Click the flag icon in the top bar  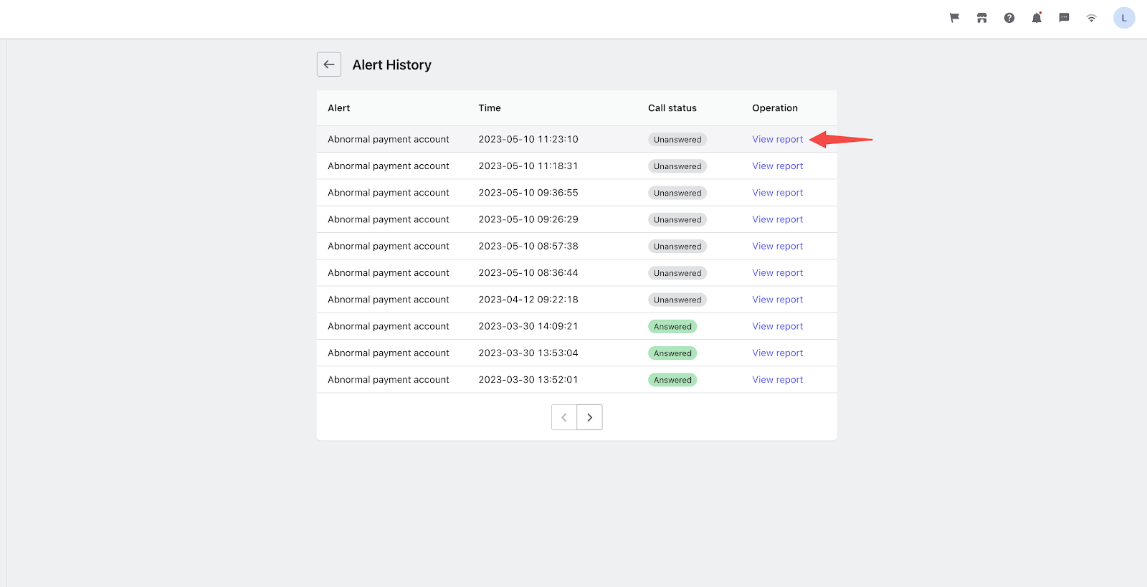tap(954, 18)
